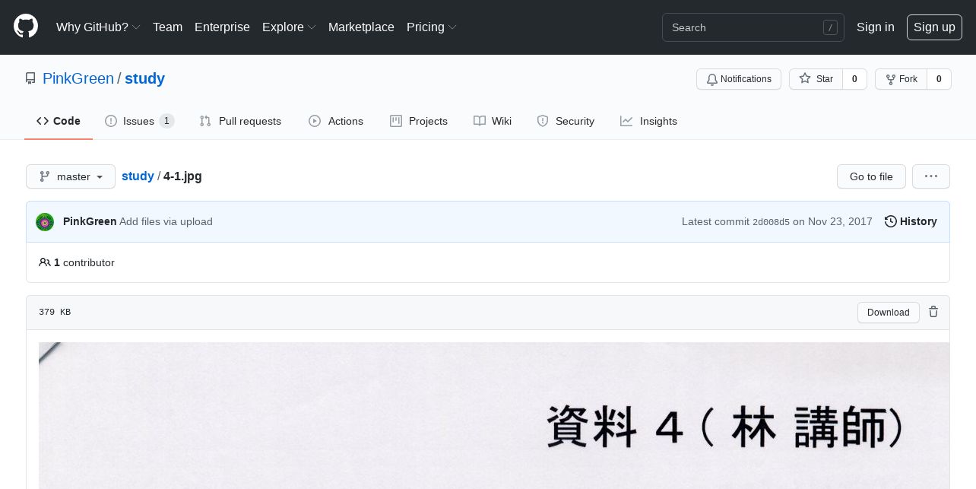Screen dimensions: 976x489
Task: Open the Actions tab
Action: point(336,121)
